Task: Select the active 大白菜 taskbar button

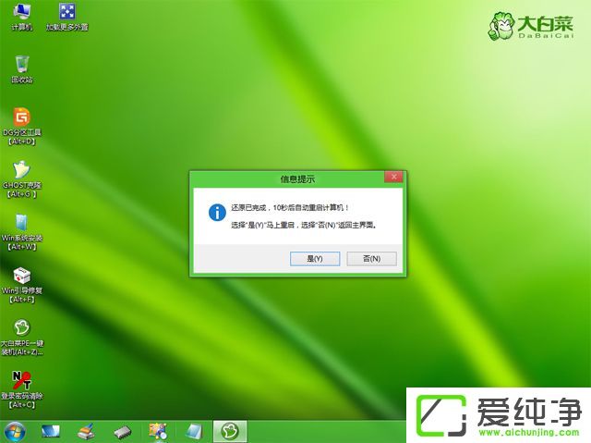Action: (x=229, y=431)
